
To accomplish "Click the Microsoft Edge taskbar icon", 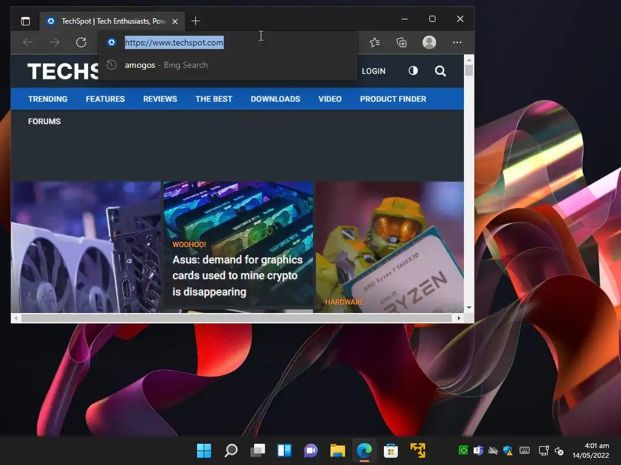I will (364, 450).
